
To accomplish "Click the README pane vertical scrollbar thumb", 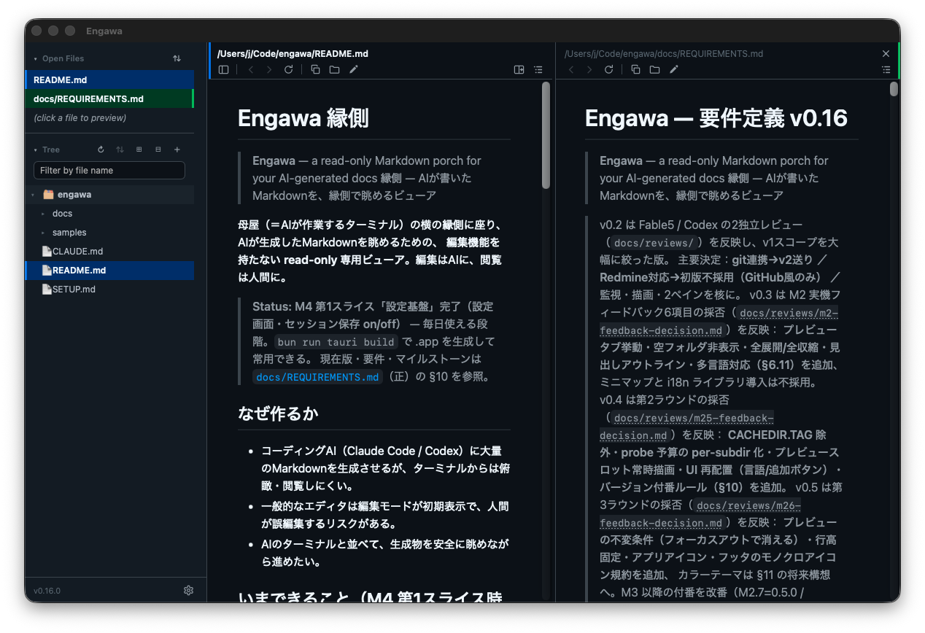I will click(546, 136).
